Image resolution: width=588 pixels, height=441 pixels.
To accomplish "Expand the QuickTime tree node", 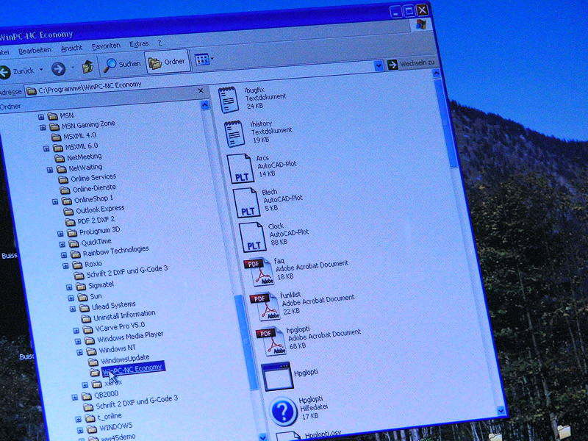I will tap(62, 245).
